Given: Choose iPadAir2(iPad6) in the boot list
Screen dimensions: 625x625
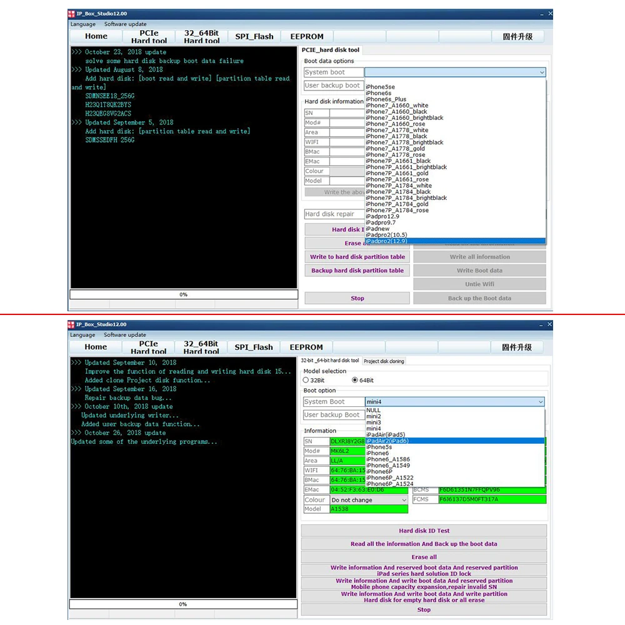Looking at the screenshot, I should click(x=455, y=441).
